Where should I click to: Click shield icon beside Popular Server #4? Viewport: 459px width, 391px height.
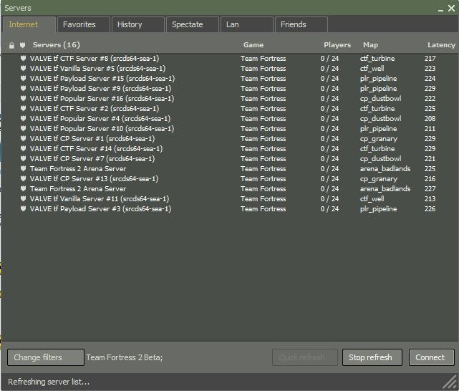pos(23,118)
